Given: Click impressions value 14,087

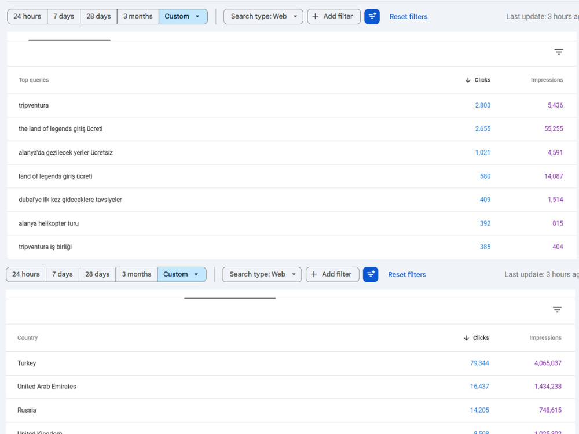Looking at the screenshot, I should [554, 176].
